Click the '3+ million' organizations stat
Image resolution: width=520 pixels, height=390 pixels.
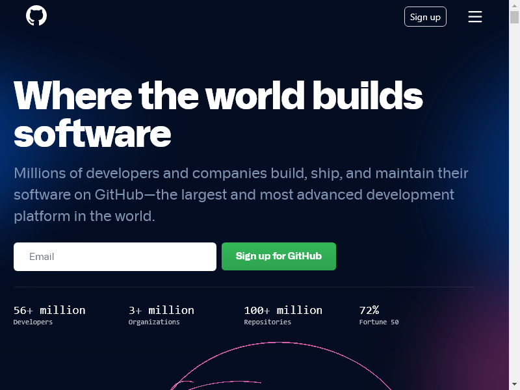point(161,310)
